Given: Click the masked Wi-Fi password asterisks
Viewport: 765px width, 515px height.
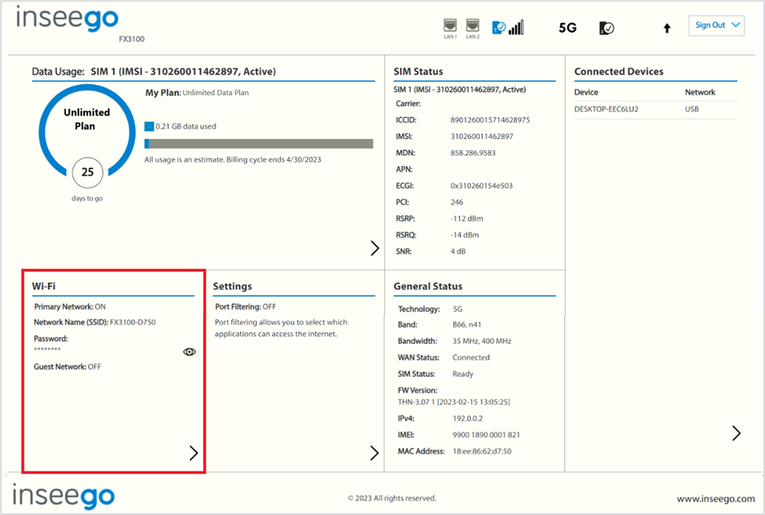Looking at the screenshot, I should pos(48,349).
